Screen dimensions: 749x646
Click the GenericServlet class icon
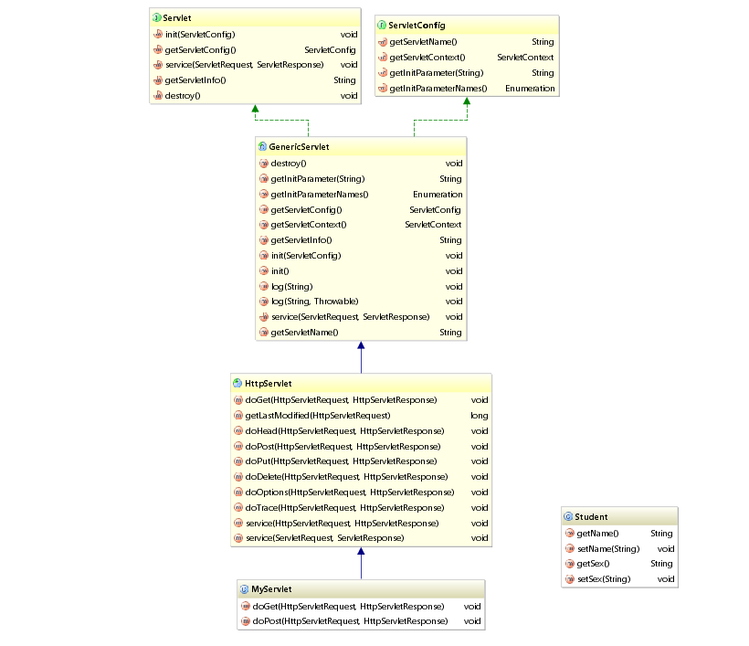pos(263,146)
